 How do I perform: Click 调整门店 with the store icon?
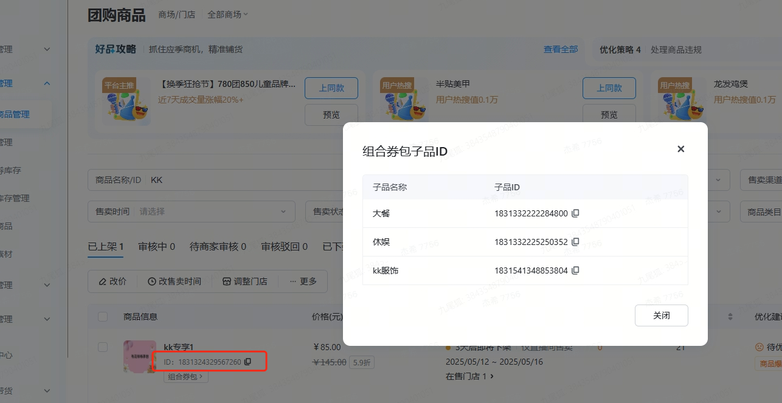(x=244, y=281)
